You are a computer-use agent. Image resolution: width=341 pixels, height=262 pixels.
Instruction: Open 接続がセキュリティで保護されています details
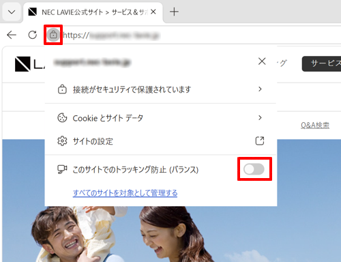pyautogui.click(x=160, y=89)
